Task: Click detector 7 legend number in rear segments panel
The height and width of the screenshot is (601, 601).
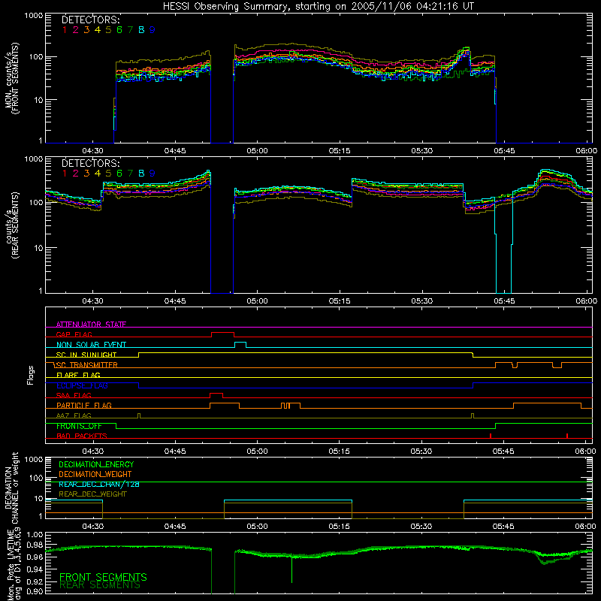Action: coord(130,174)
